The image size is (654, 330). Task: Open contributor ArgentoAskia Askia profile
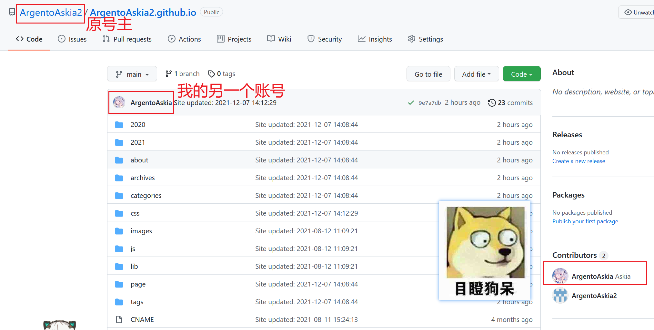(x=601, y=277)
